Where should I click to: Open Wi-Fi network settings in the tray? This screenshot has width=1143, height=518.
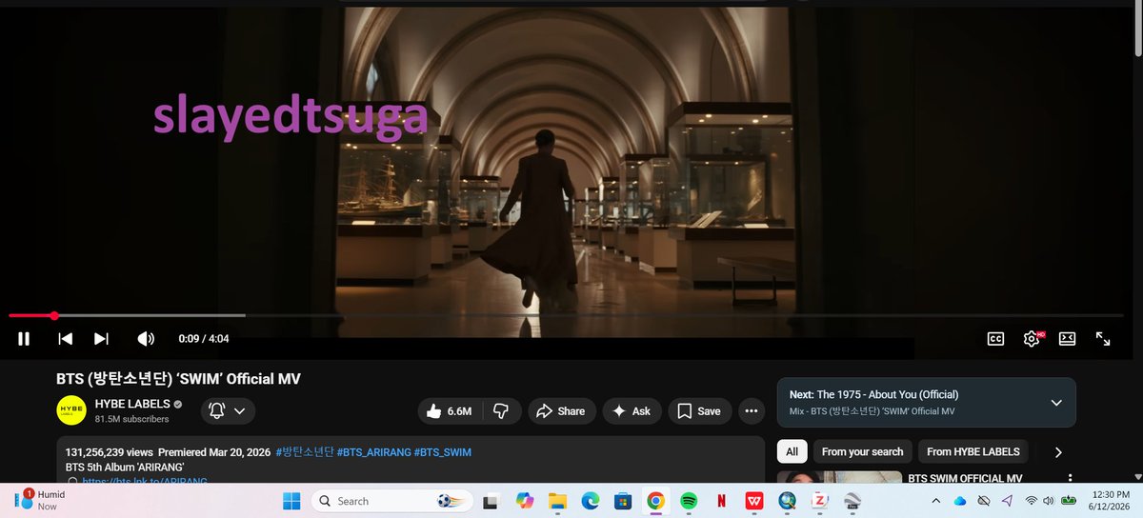(1031, 501)
